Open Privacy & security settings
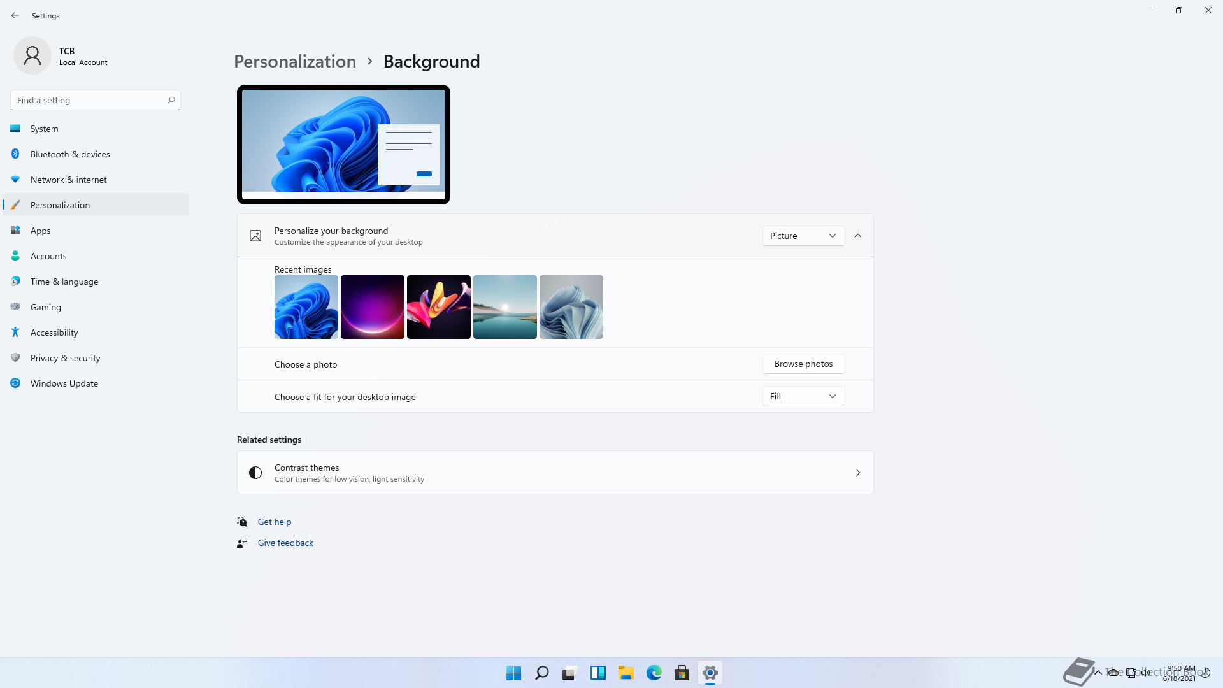The image size is (1223, 688). pos(96,358)
